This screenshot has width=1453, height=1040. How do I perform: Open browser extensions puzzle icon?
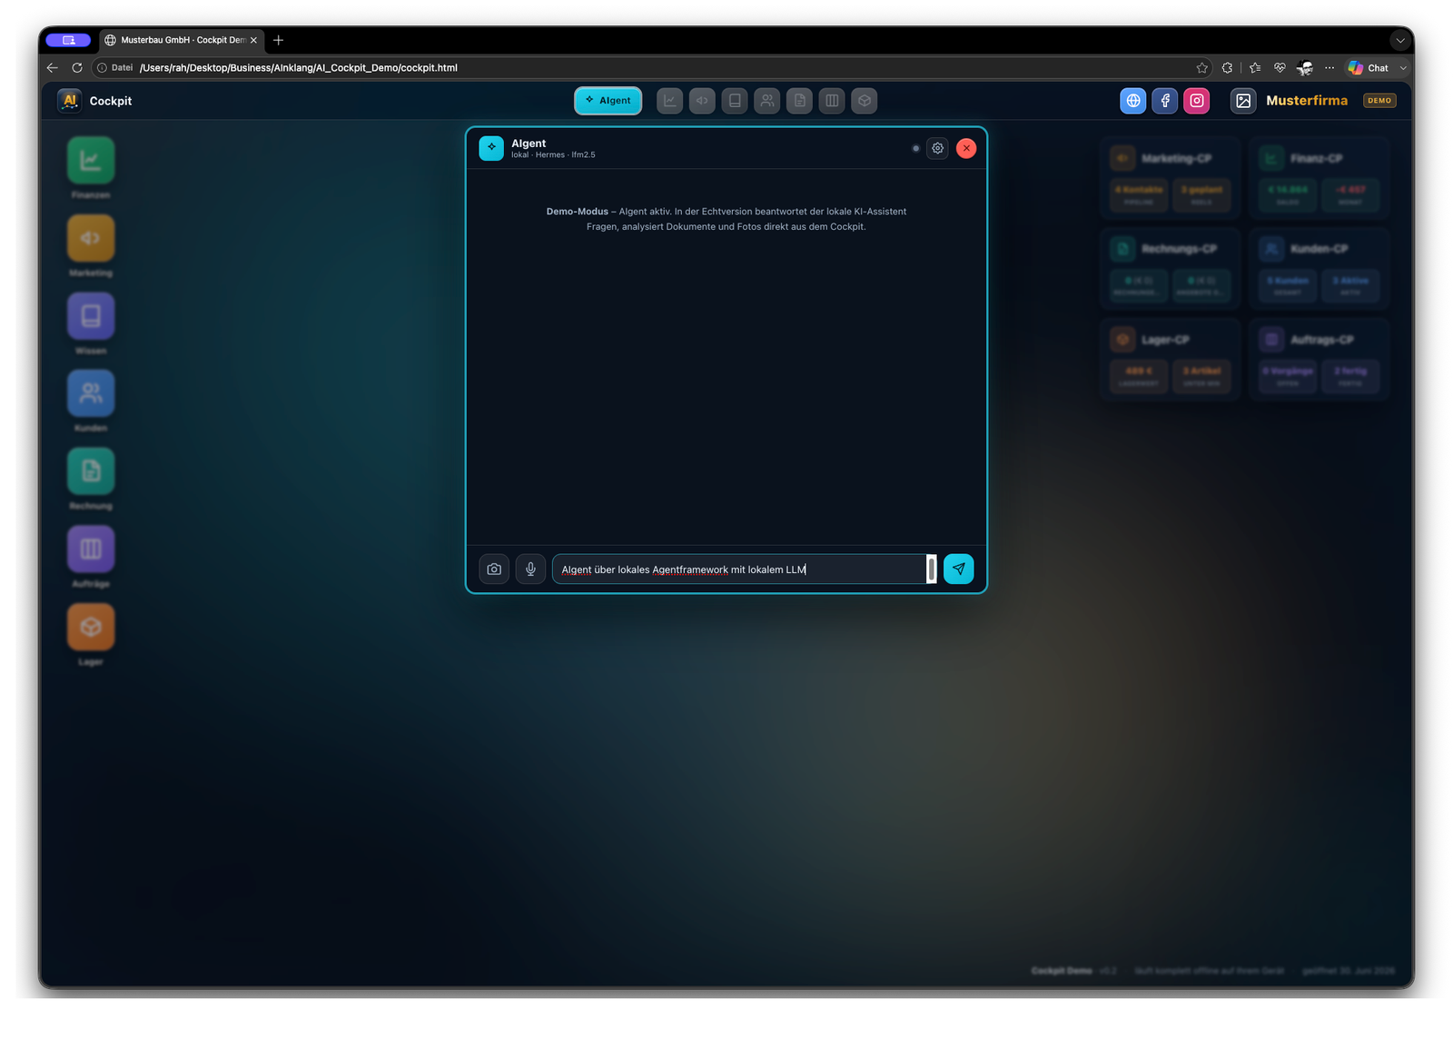point(1228,68)
